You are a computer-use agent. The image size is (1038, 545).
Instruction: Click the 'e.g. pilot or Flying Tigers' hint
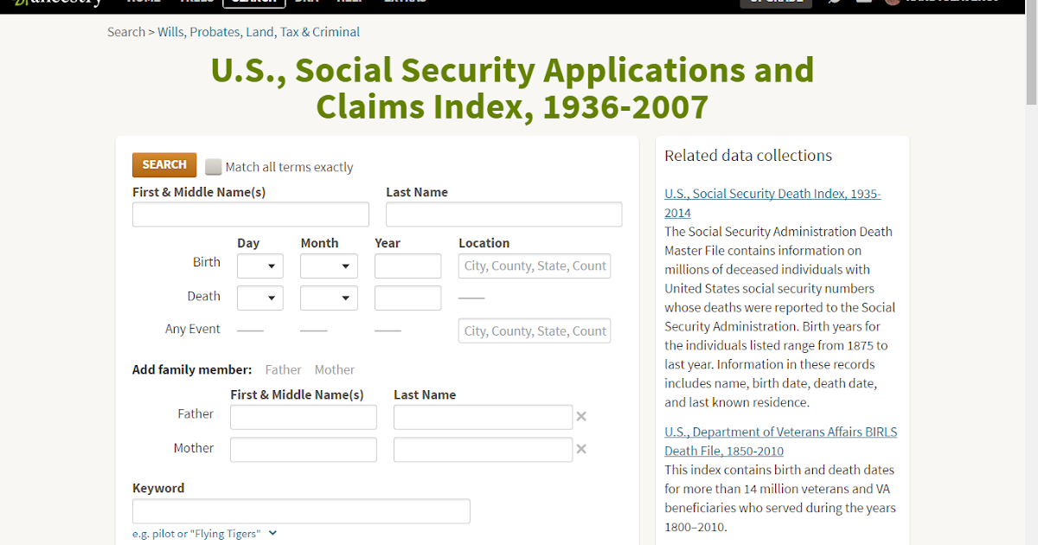click(196, 534)
